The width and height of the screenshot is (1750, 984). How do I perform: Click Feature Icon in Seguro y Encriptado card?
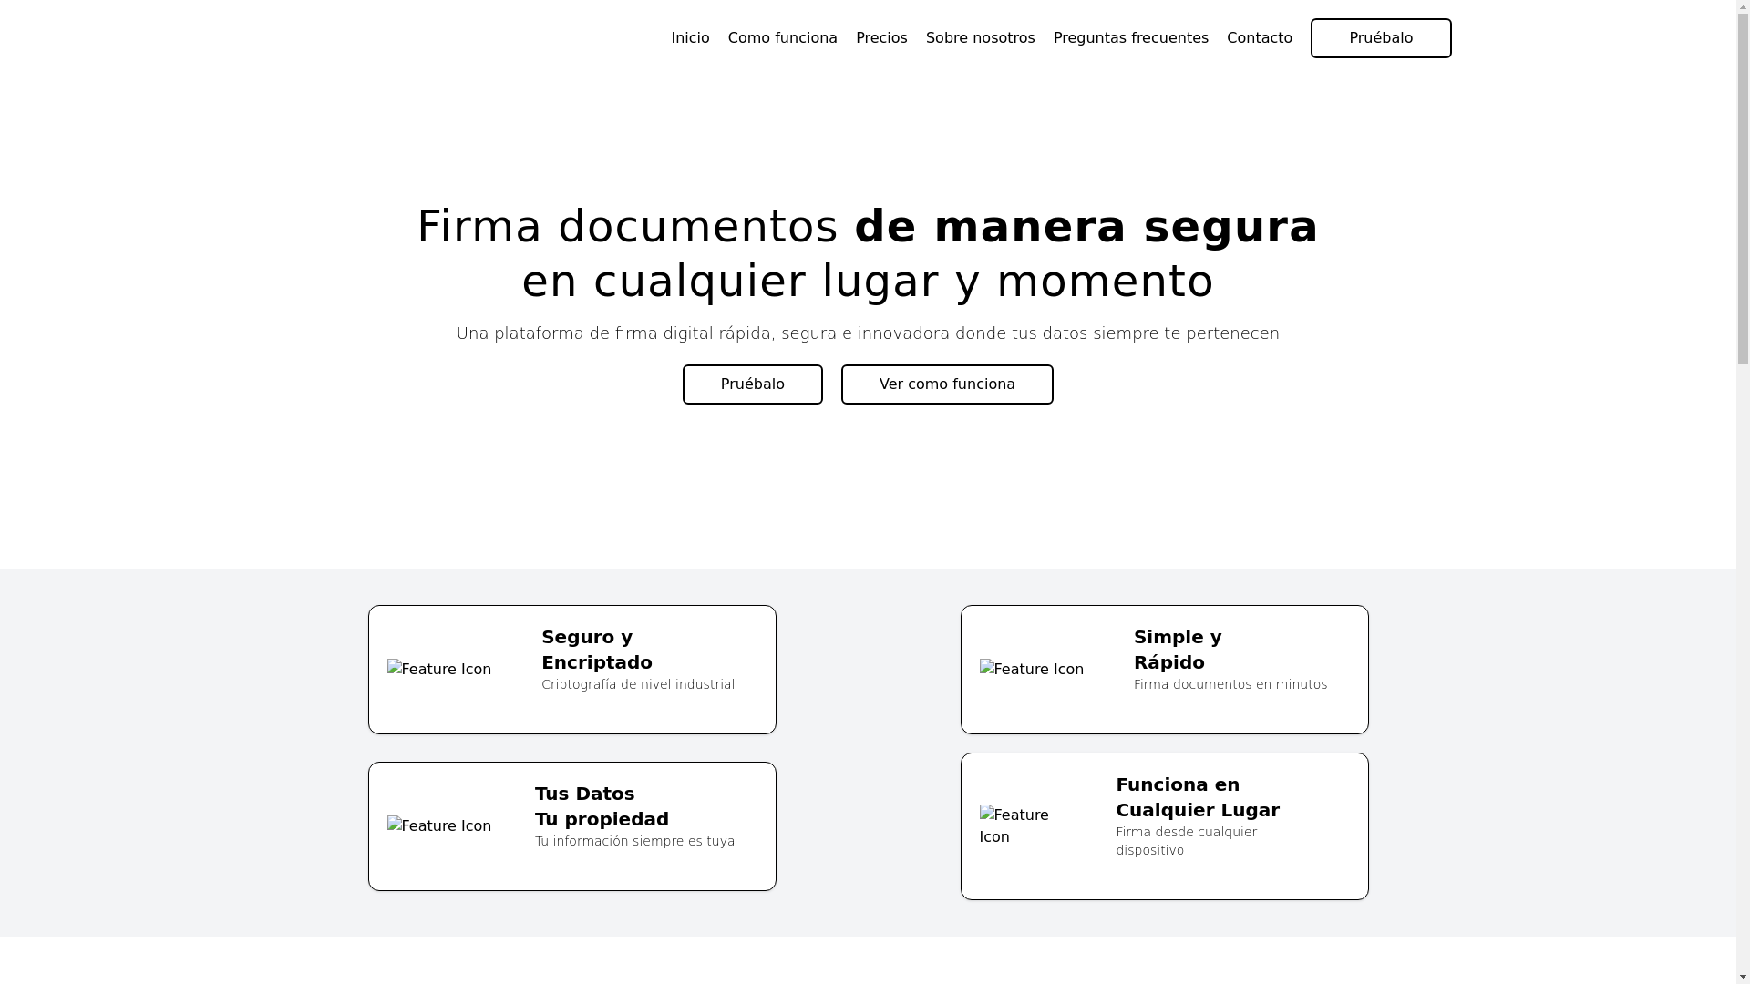click(x=439, y=670)
